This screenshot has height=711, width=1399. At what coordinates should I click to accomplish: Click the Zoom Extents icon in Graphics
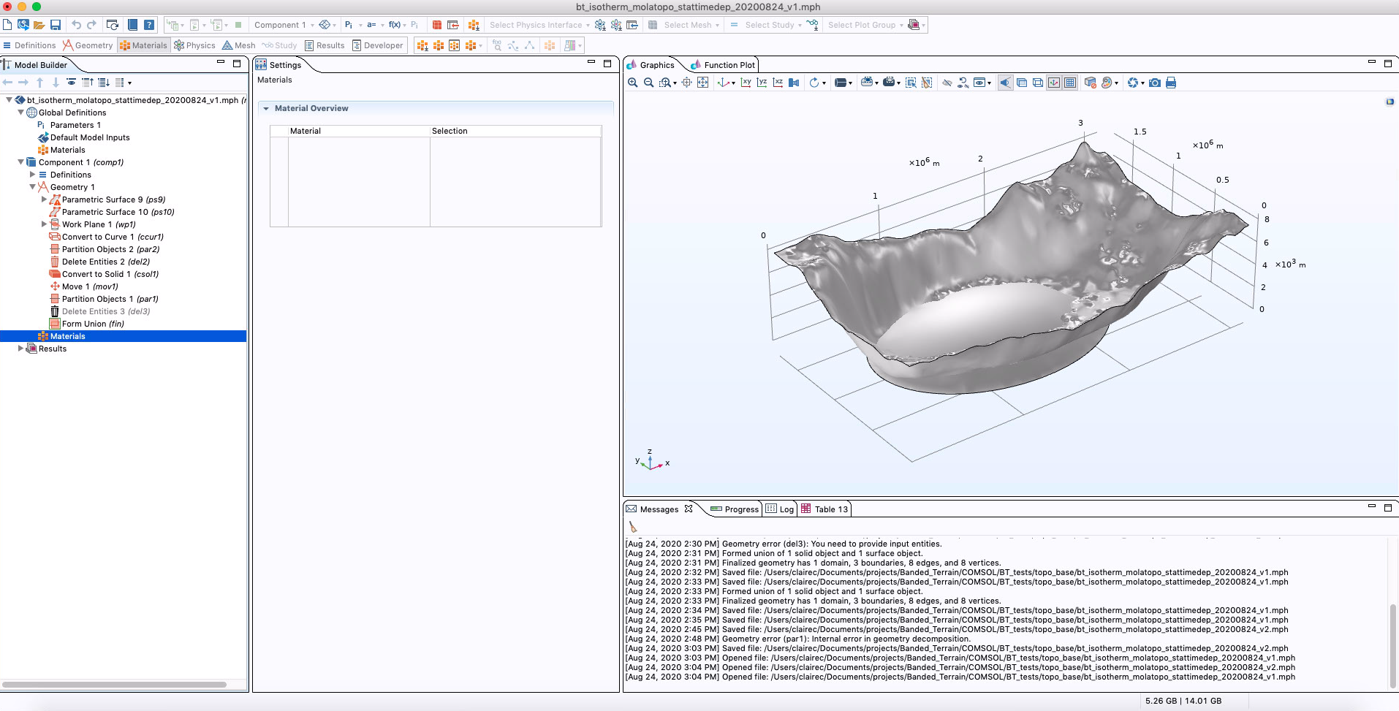(x=702, y=83)
